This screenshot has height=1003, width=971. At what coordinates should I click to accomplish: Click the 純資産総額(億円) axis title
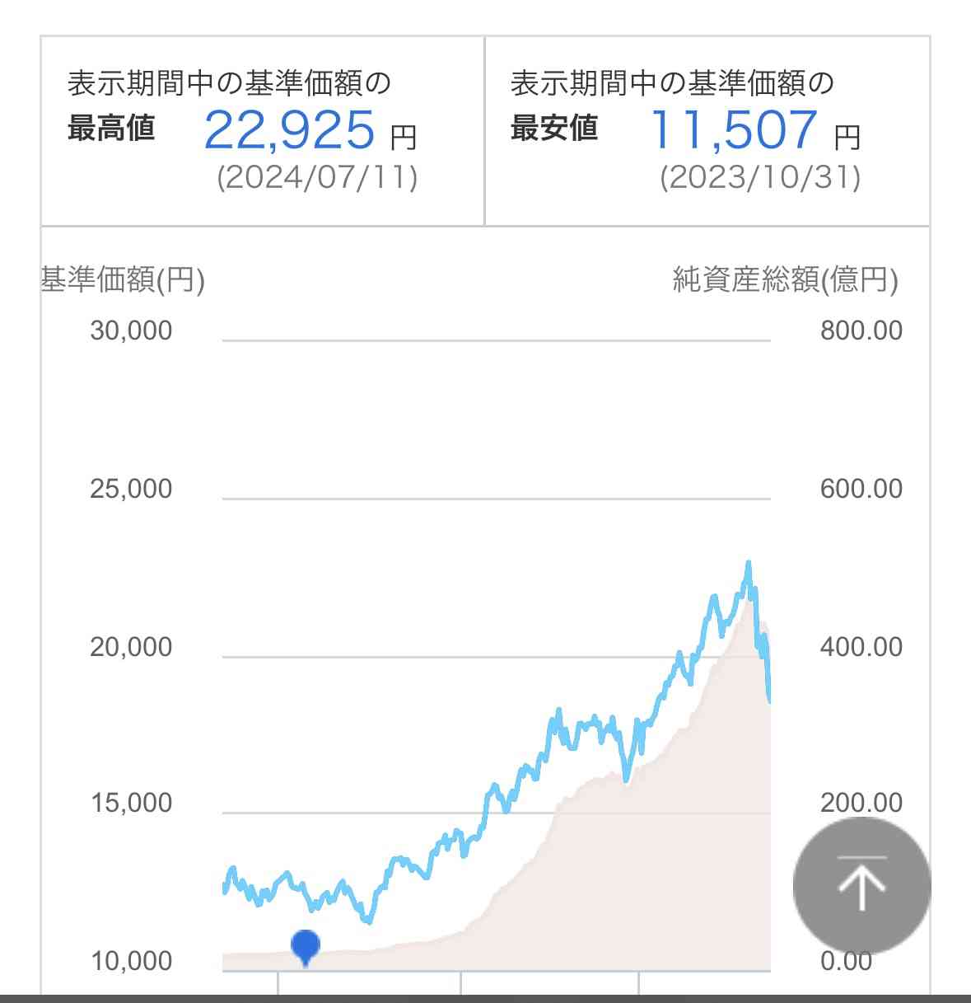(786, 280)
